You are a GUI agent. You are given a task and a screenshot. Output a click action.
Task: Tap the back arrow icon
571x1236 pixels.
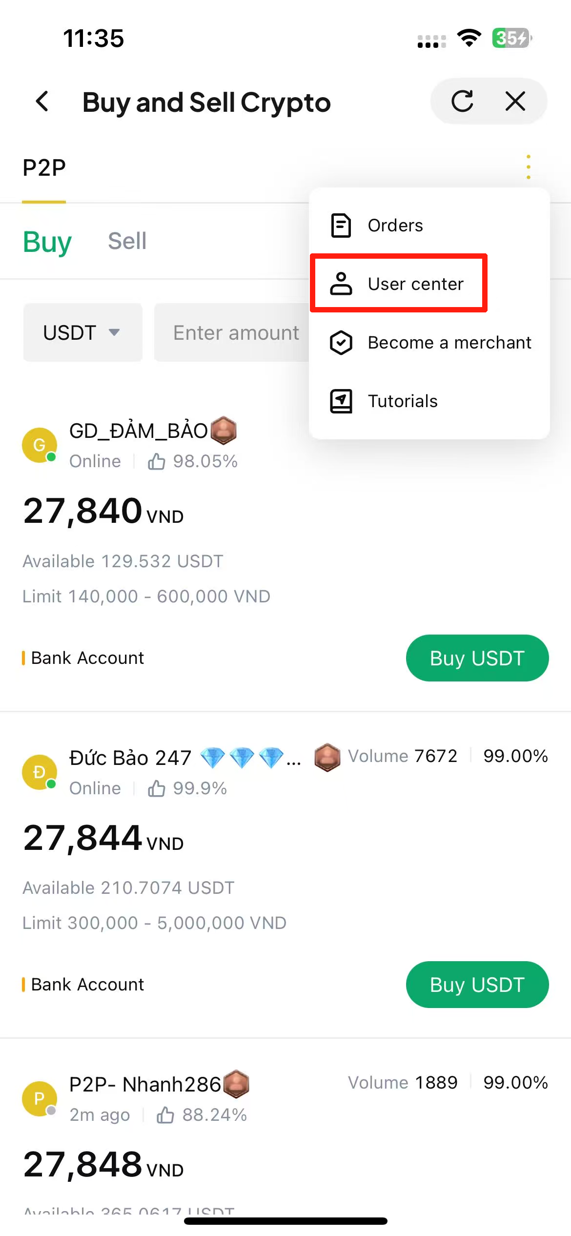click(43, 102)
